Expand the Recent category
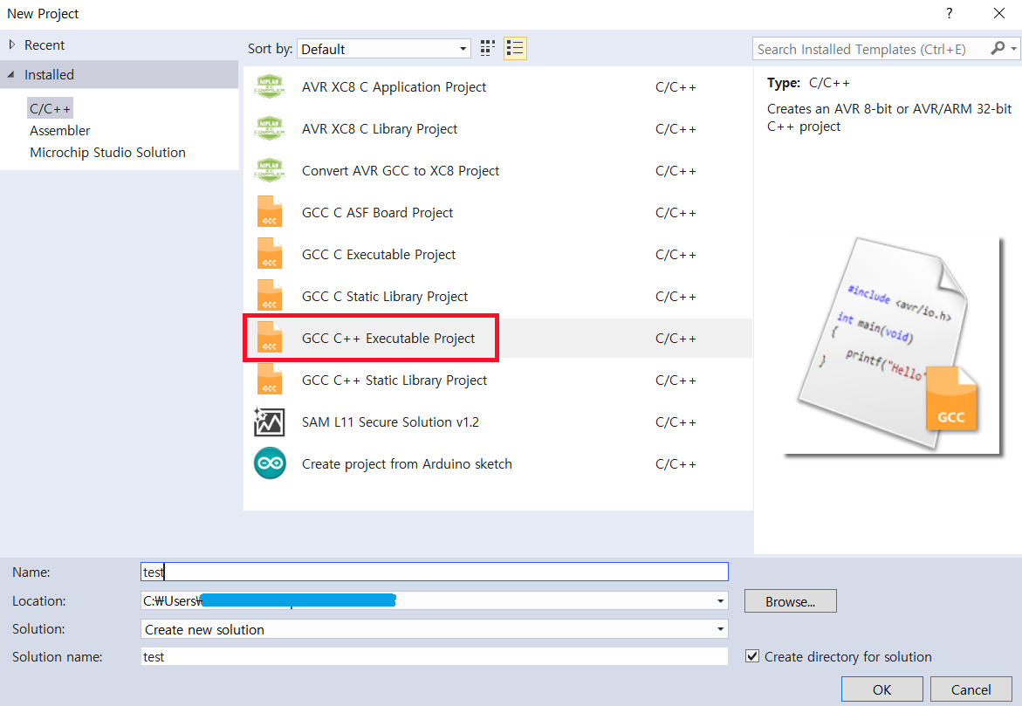1022x706 pixels. coord(11,45)
